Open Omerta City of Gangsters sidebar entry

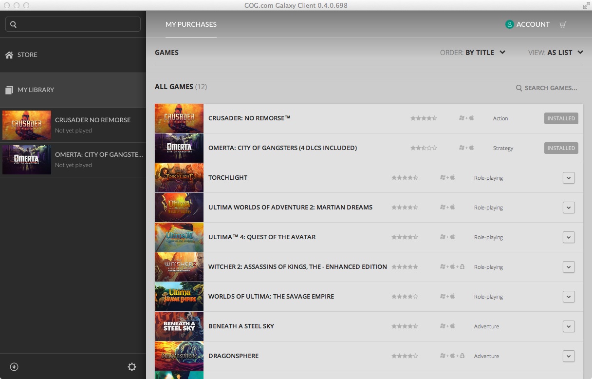pyautogui.click(x=73, y=160)
